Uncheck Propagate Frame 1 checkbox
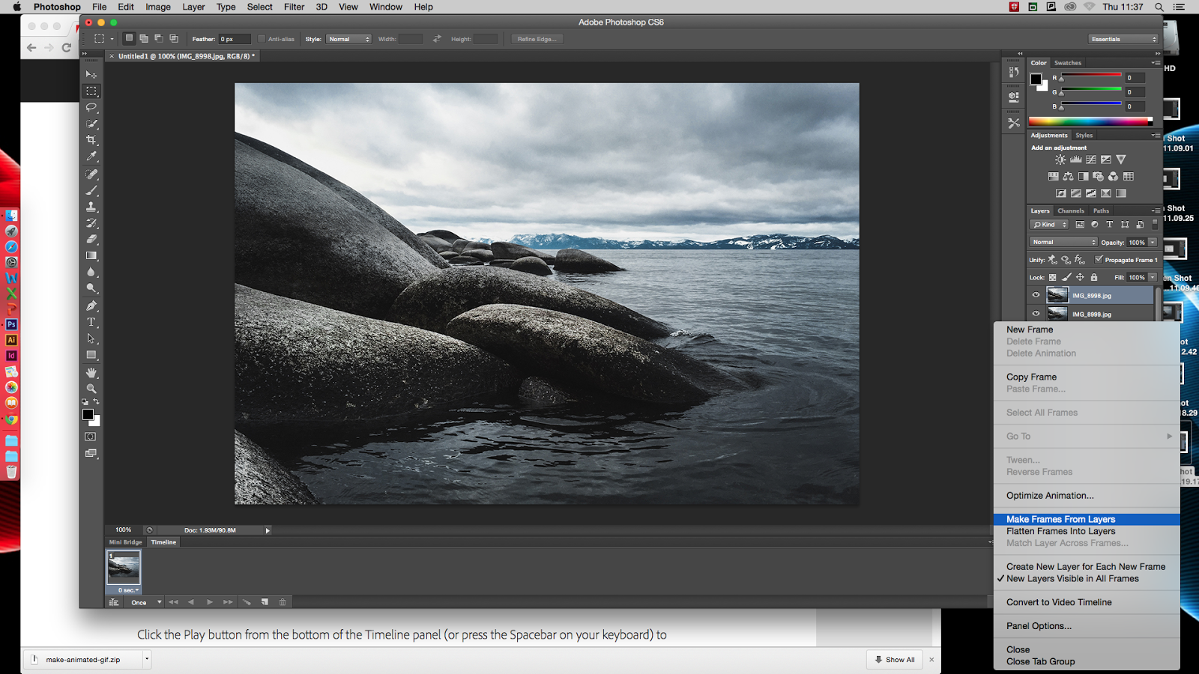This screenshot has height=674, width=1199. [1099, 260]
